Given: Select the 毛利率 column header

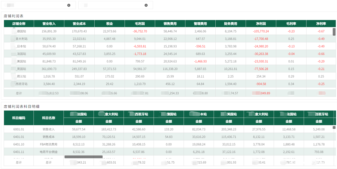Looking at the screenshot, I should click(291, 24).
